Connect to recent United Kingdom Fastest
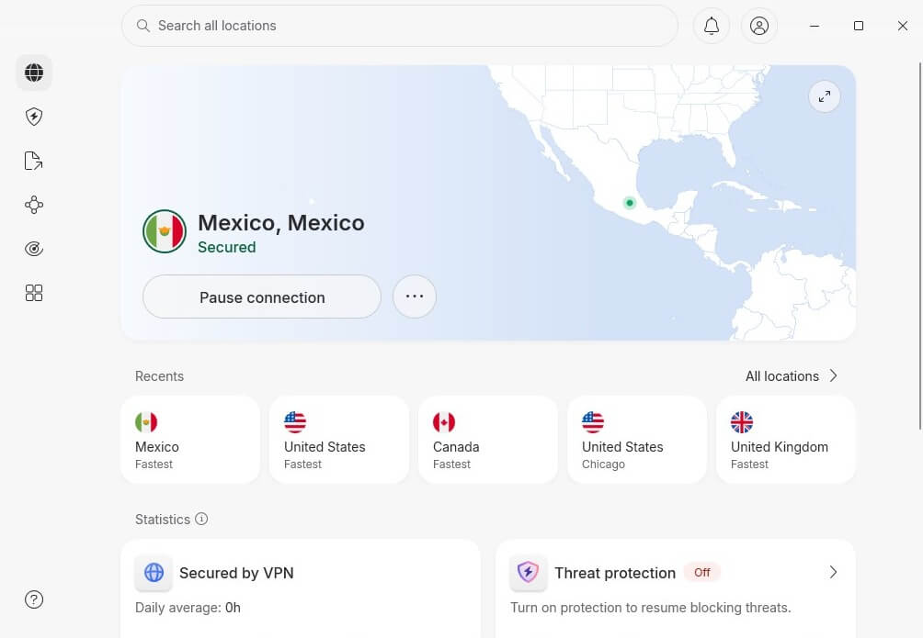The image size is (923, 638). point(786,440)
